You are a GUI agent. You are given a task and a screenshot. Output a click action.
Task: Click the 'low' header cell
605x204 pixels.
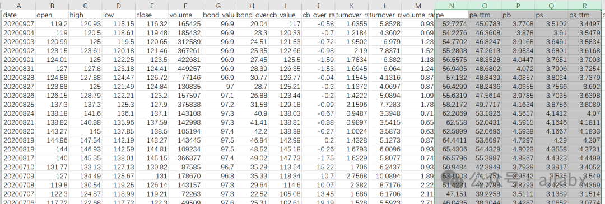click(118, 15)
